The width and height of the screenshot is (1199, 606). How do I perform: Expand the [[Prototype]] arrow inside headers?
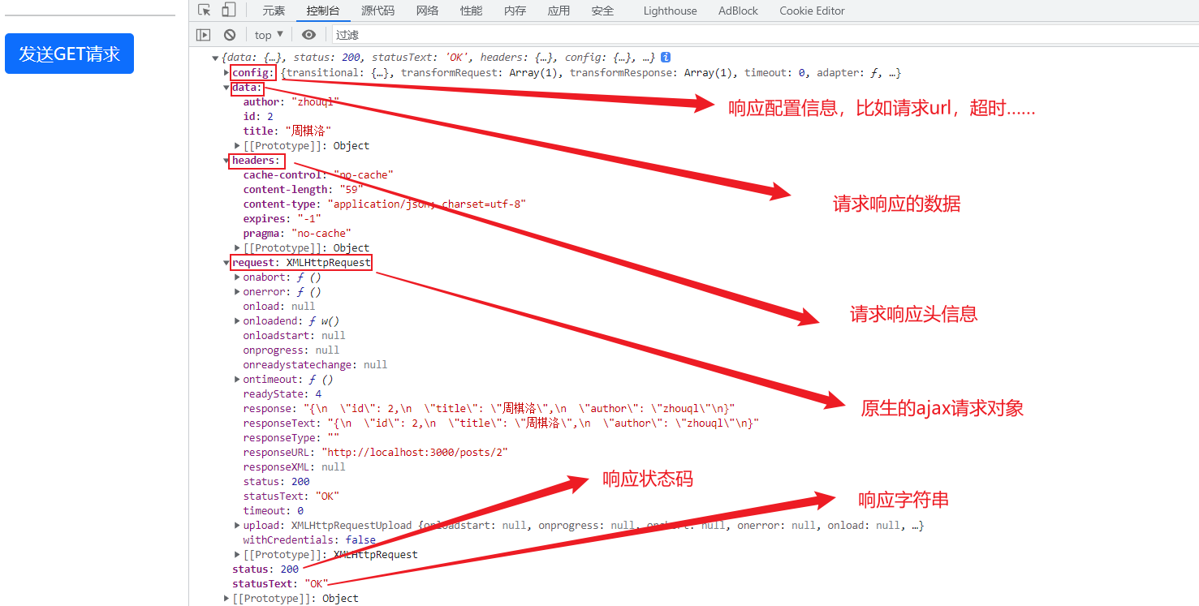238,248
